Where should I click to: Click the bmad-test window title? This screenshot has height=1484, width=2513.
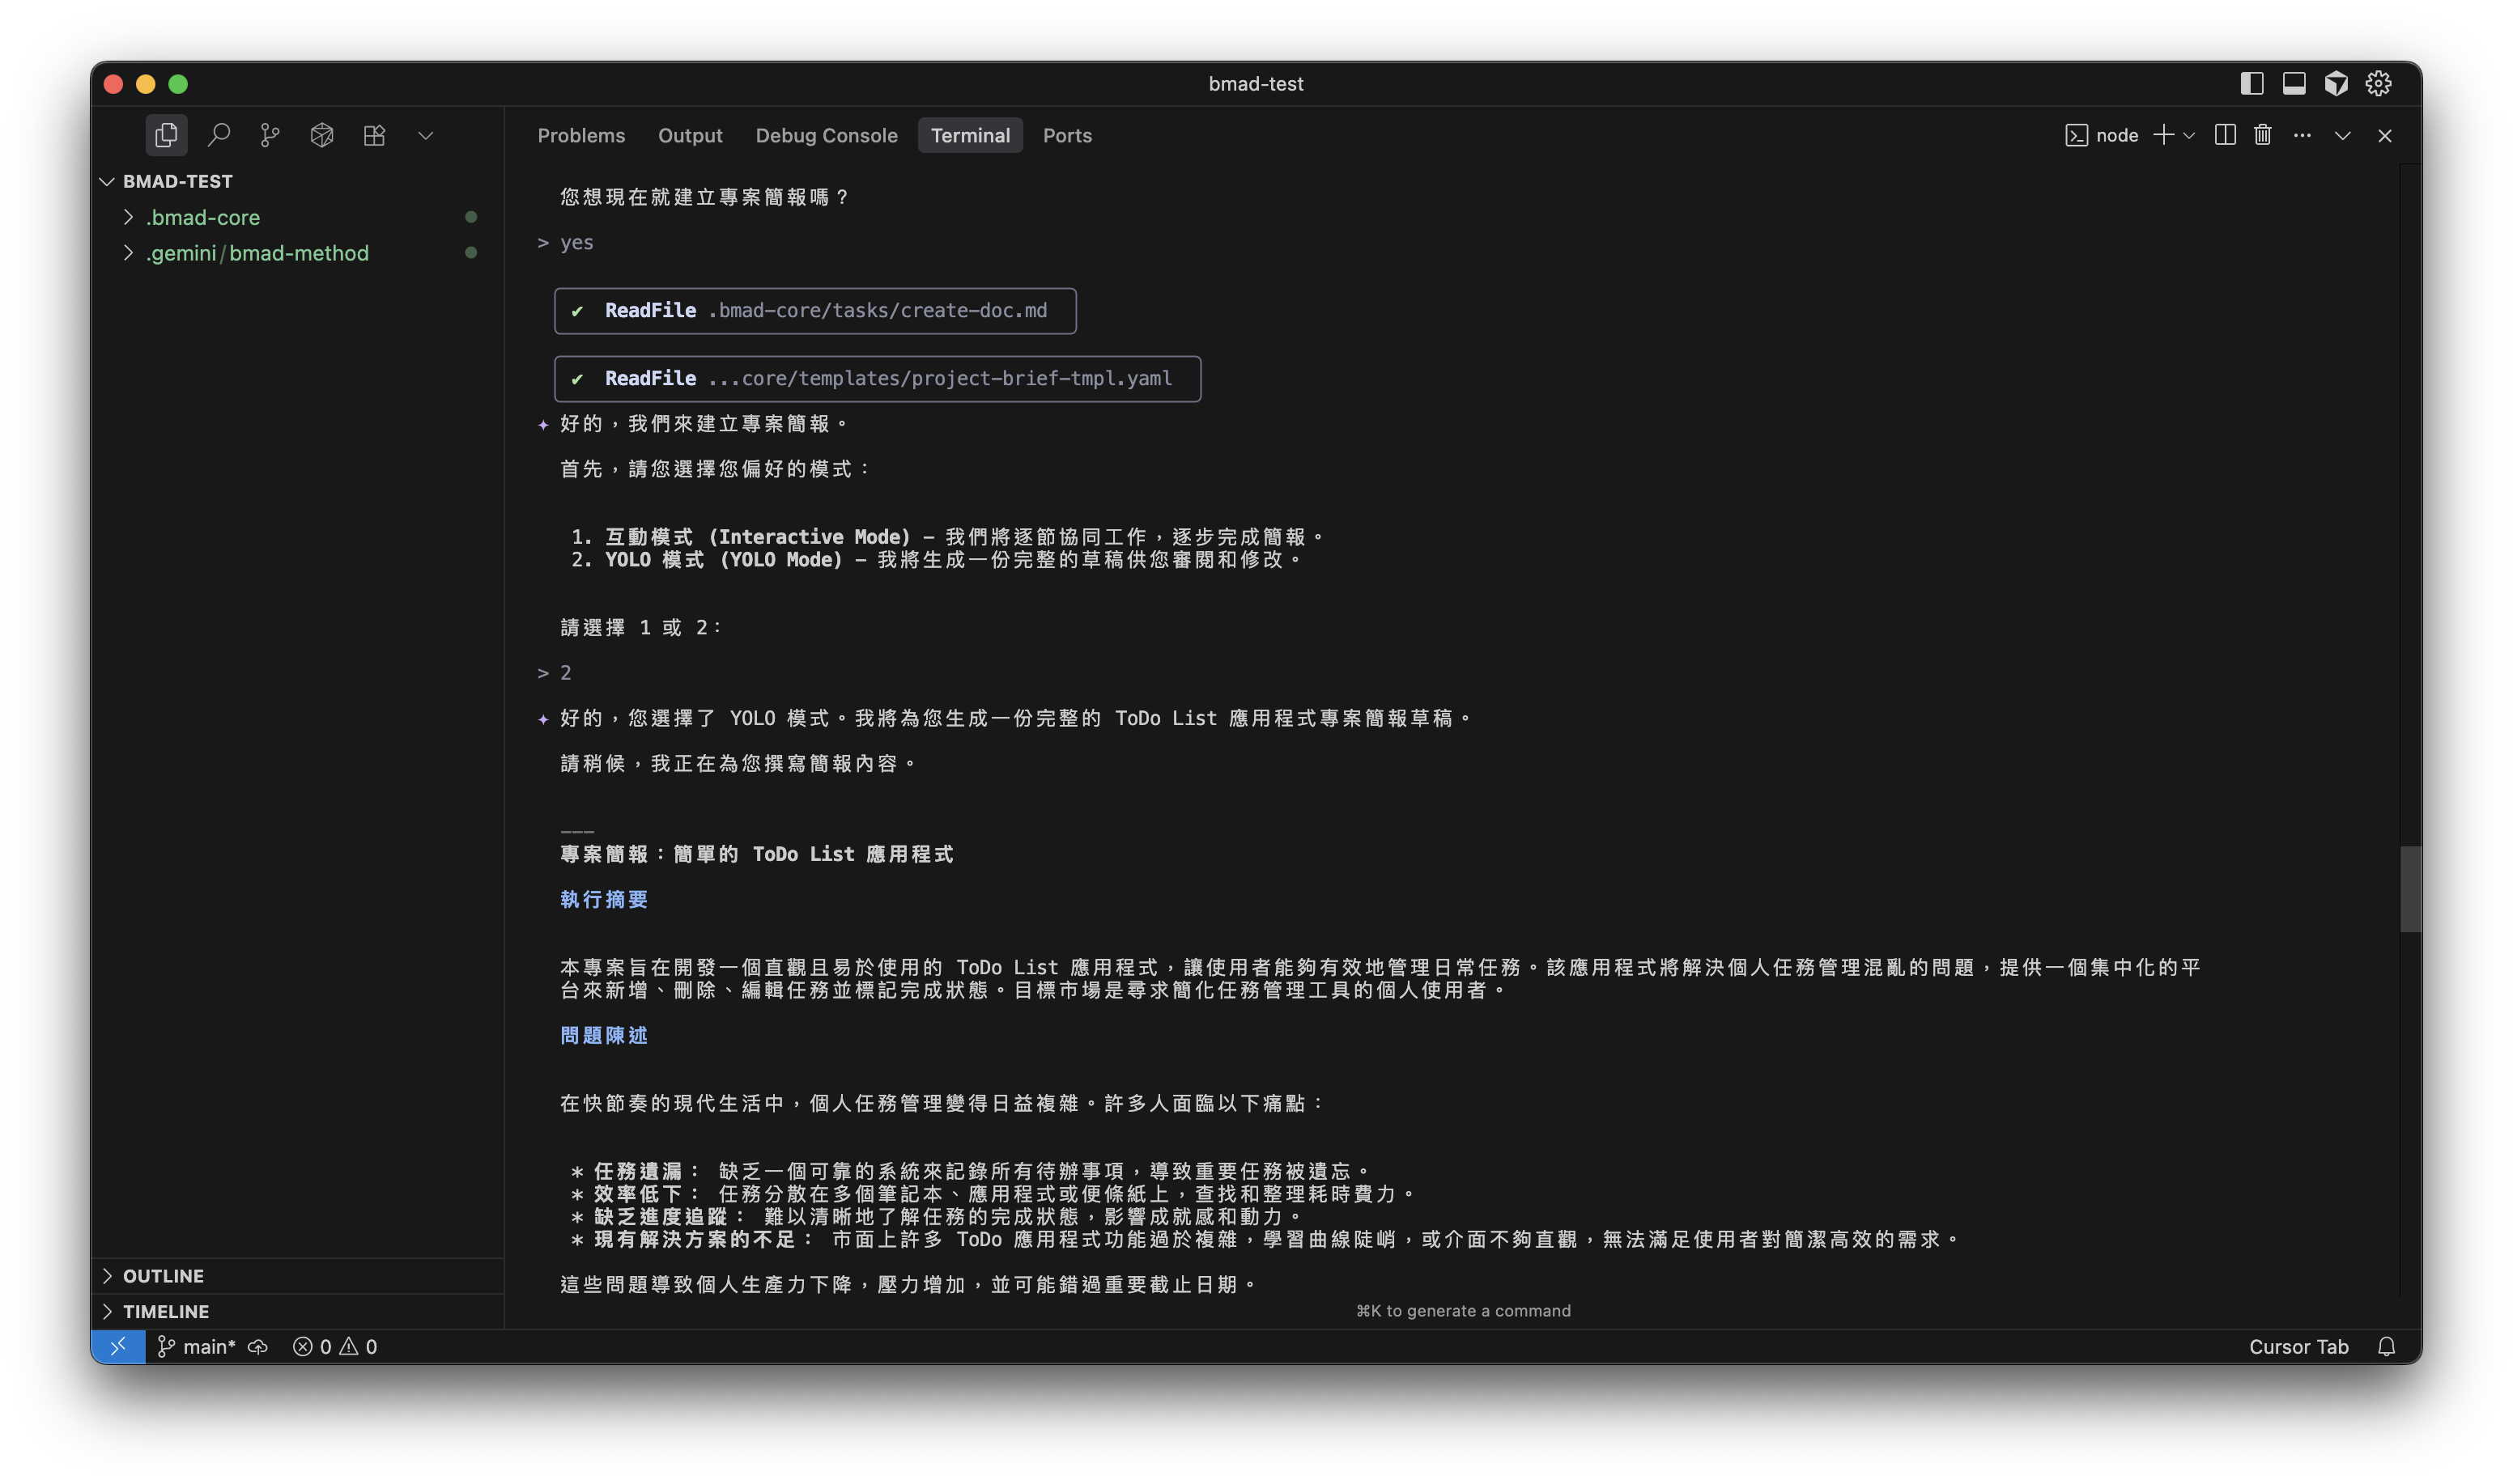1256,84
